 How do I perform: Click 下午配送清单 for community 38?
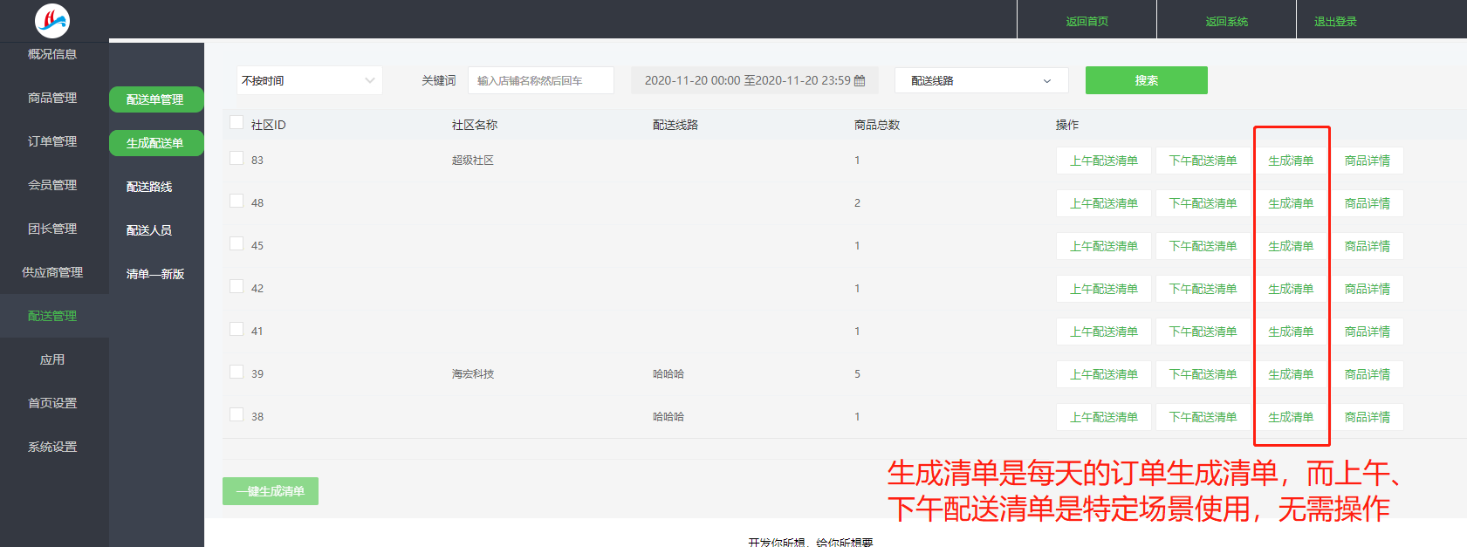coord(1203,417)
